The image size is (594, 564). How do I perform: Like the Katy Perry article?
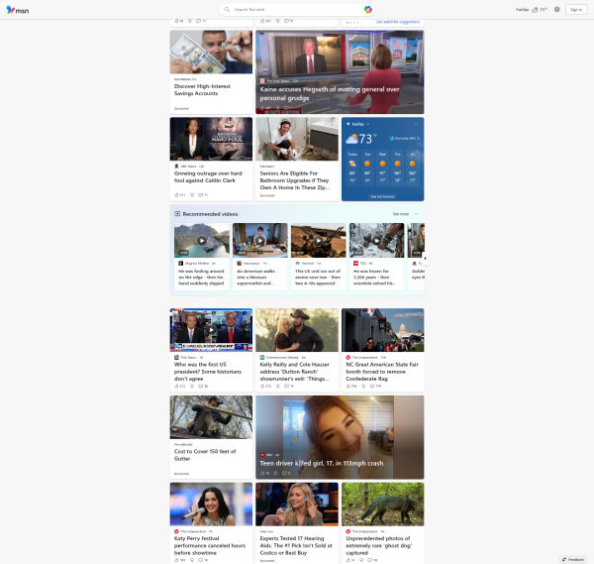(x=180, y=560)
